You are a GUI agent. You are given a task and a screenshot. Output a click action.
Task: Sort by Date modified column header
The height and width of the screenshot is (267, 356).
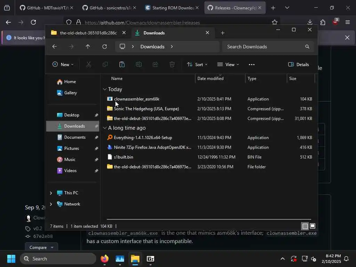coord(220,79)
